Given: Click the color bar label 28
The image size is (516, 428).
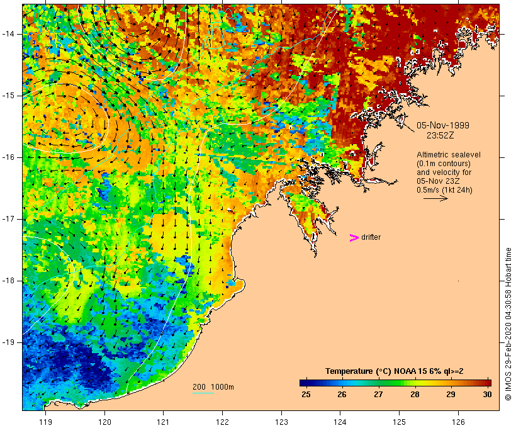Looking at the screenshot, I should (x=415, y=394).
